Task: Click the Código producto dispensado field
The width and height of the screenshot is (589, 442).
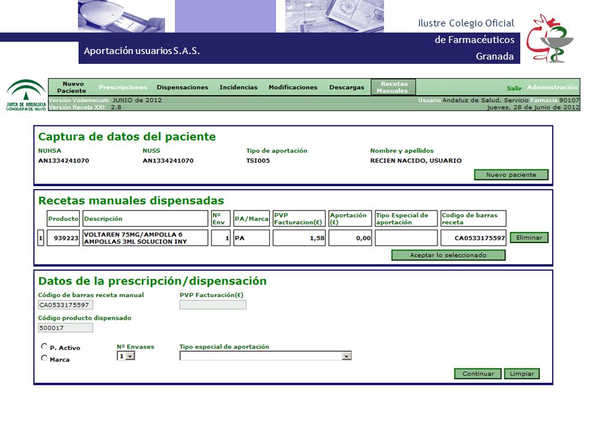Action: tap(66, 328)
